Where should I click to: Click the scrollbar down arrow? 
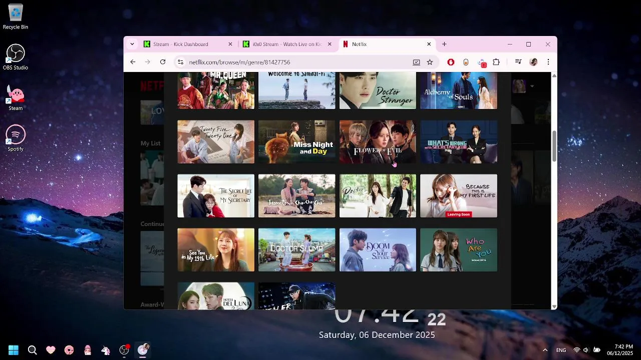click(x=554, y=306)
